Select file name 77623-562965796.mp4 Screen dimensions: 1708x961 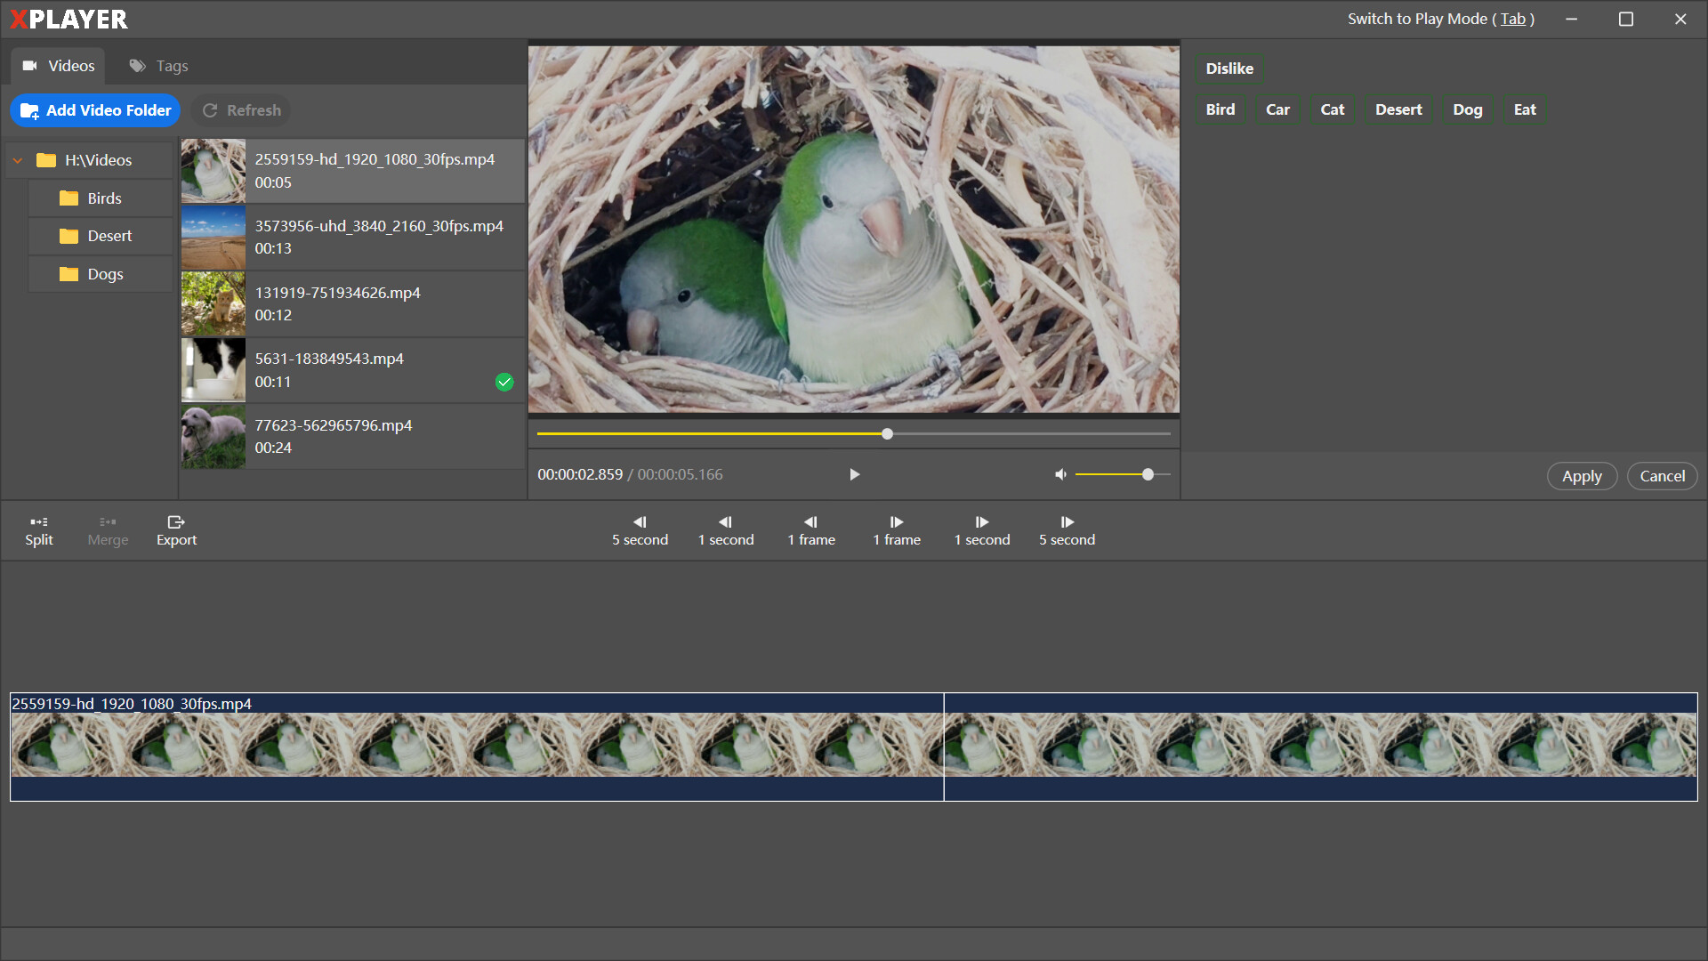tap(334, 425)
